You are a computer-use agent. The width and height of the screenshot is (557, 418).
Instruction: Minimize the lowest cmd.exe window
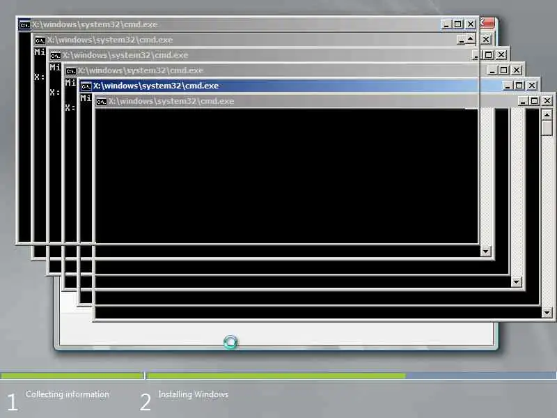(523, 101)
